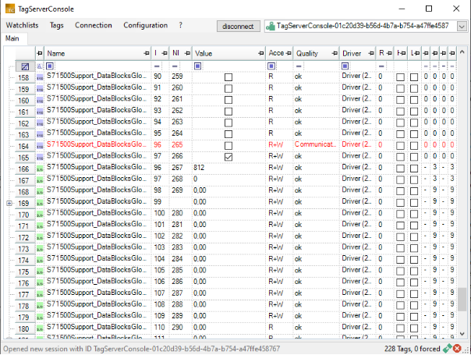Toggle the first checkbox after R in row 166

[400, 169]
